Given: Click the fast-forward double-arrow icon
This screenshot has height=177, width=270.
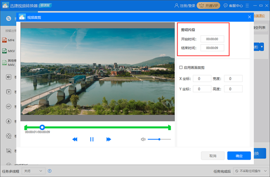Looking at the screenshot, I should pos(108,140).
